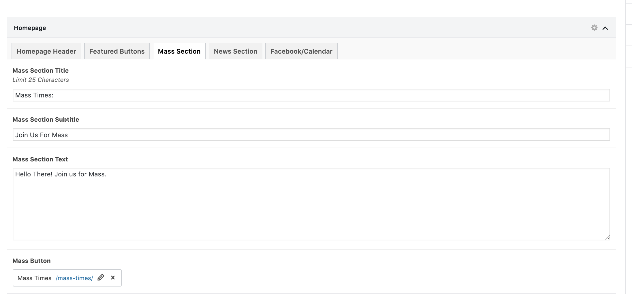Click the Mass Section Subtitle label
Screen dimensions: 632x294
(x=46, y=120)
